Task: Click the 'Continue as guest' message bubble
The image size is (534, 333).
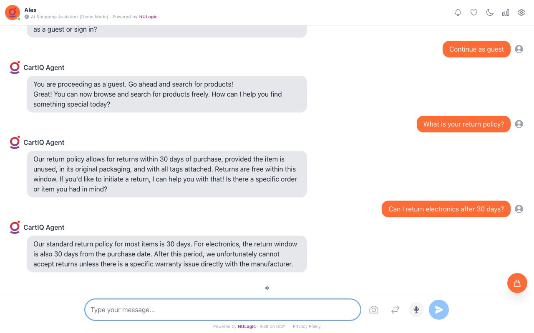Action: (x=476, y=49)
